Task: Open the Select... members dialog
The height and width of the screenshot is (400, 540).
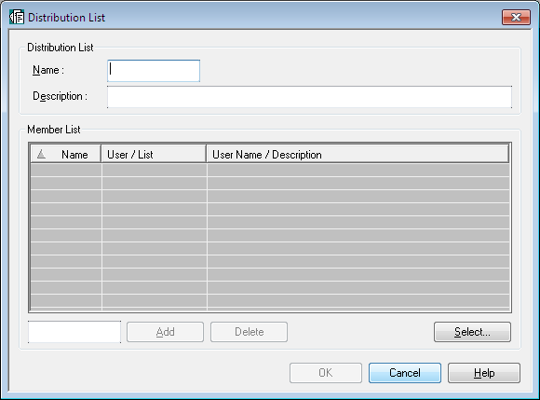Action: (472, 332)
